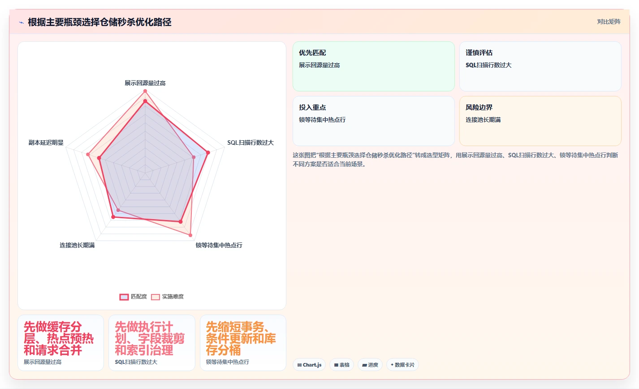
Task: Click the description paragraph beginning 这张图把
Action: click(x=455, y=160)
